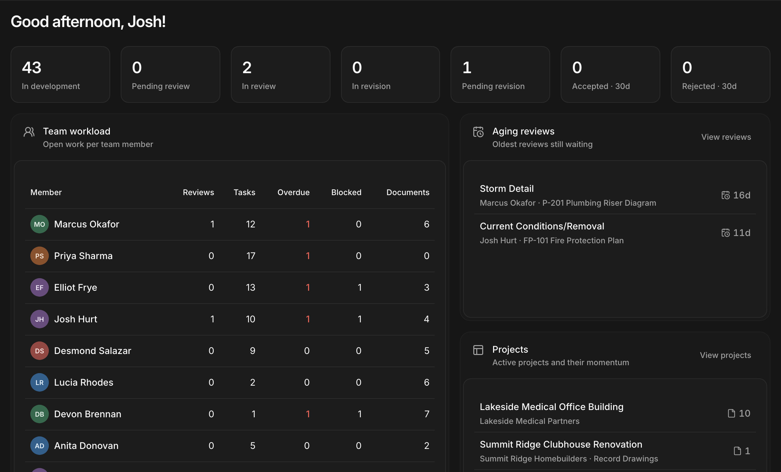The image size is (781, 472).
Task: Open the Pending review stat card
Action: (171, 74)
